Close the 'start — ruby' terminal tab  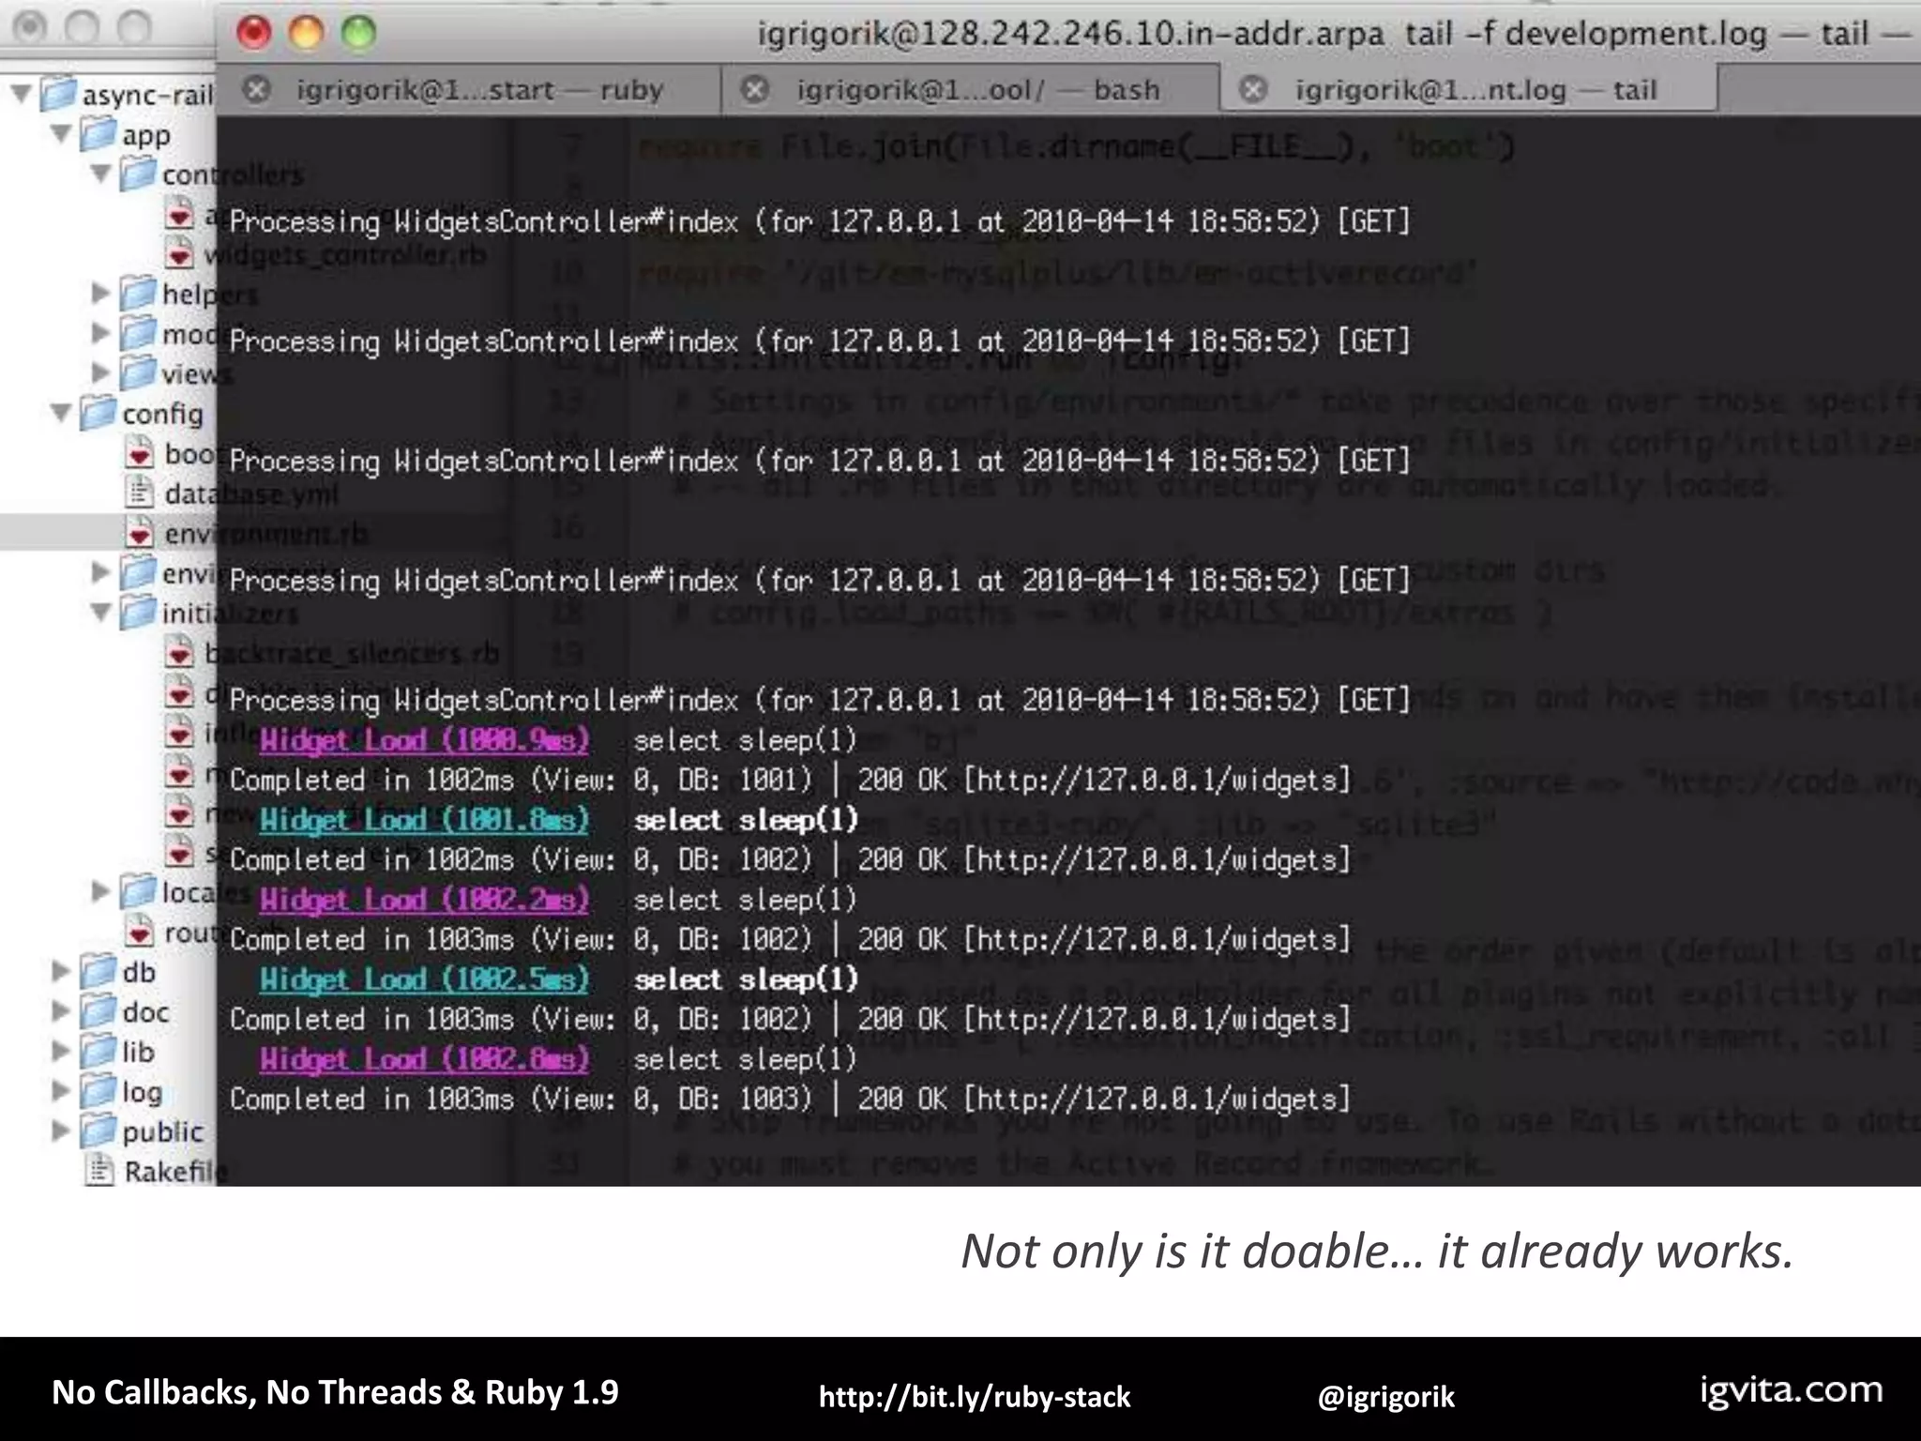click(x=255, y=90)
